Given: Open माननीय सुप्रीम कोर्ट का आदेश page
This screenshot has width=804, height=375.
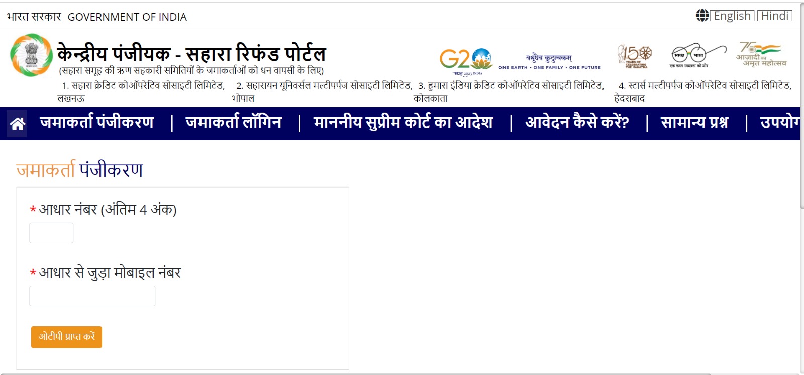Looking at the screenshot, I should click(403, 123).
